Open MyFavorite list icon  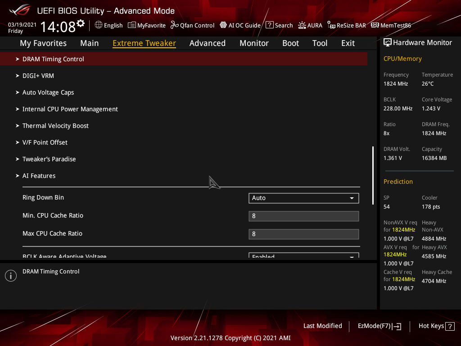pos(132,25)
